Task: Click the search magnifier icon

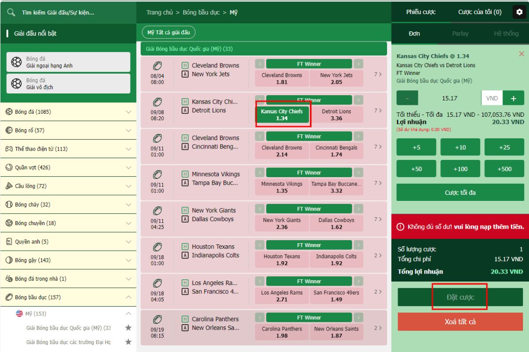Action: coord(11,12)
